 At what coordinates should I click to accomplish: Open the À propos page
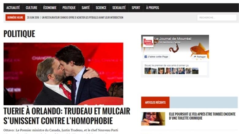click(x=153, y=8)
